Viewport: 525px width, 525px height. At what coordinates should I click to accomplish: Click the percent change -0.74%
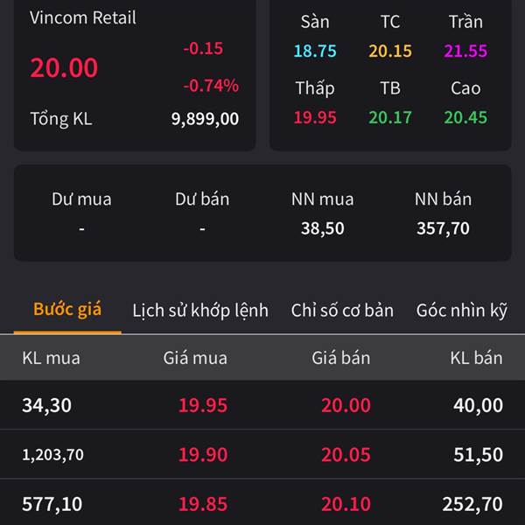click(211, 86)
